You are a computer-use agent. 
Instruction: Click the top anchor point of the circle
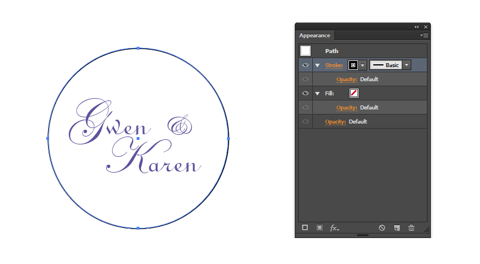pos(138,49)
